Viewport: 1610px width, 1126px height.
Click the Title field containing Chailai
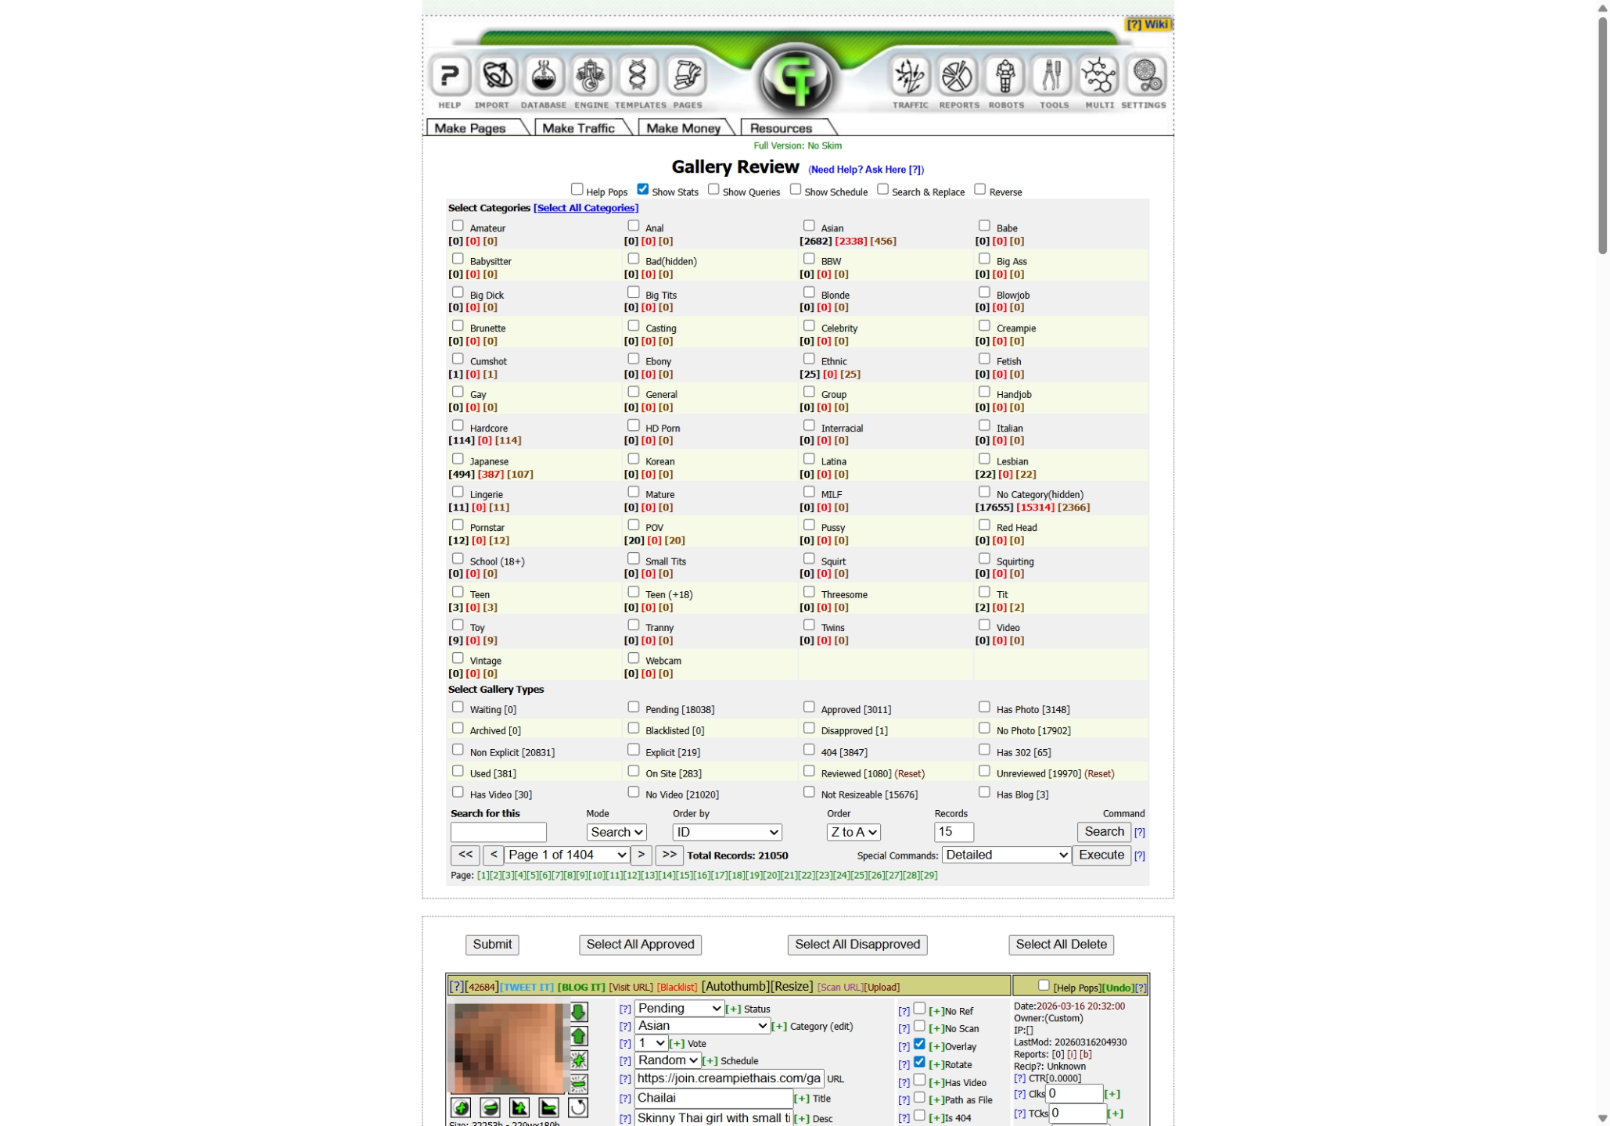pyautogui.click(x=713, y=1098)
